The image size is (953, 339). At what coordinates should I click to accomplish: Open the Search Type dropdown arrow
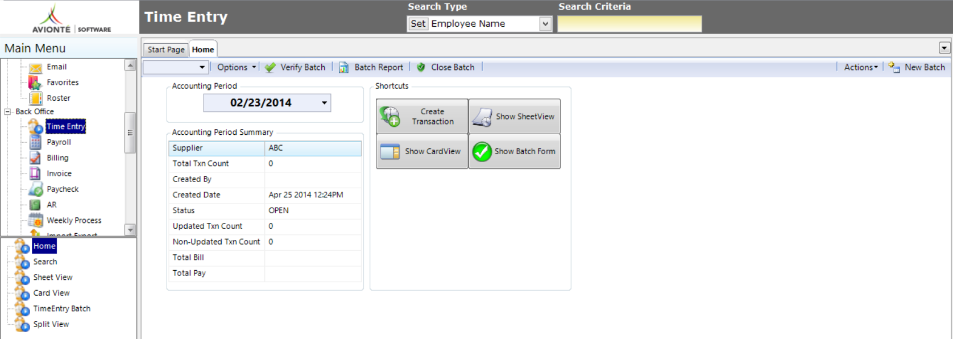(x=545, y=24)
